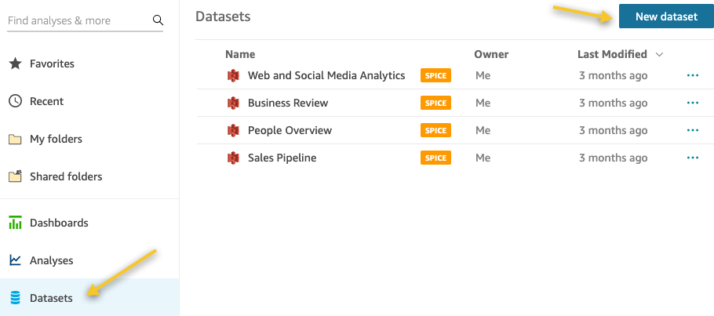714x316 pixels.
Task: Click the Datasets database icon
Action: click(15, 298)
